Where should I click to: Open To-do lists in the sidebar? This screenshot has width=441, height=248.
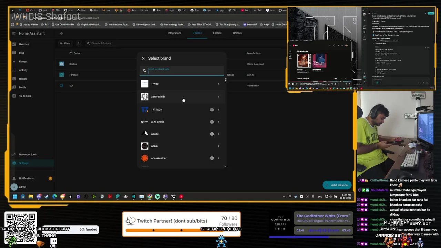coord(32,96)
